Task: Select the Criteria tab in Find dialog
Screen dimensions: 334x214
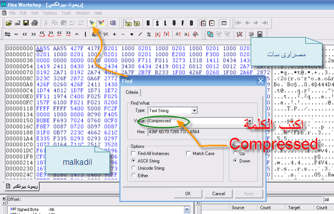Action: tap(132, 92)
